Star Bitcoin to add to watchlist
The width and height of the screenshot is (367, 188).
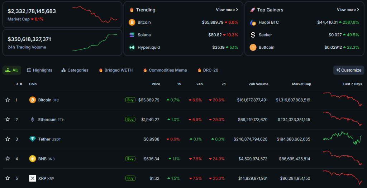8,100
